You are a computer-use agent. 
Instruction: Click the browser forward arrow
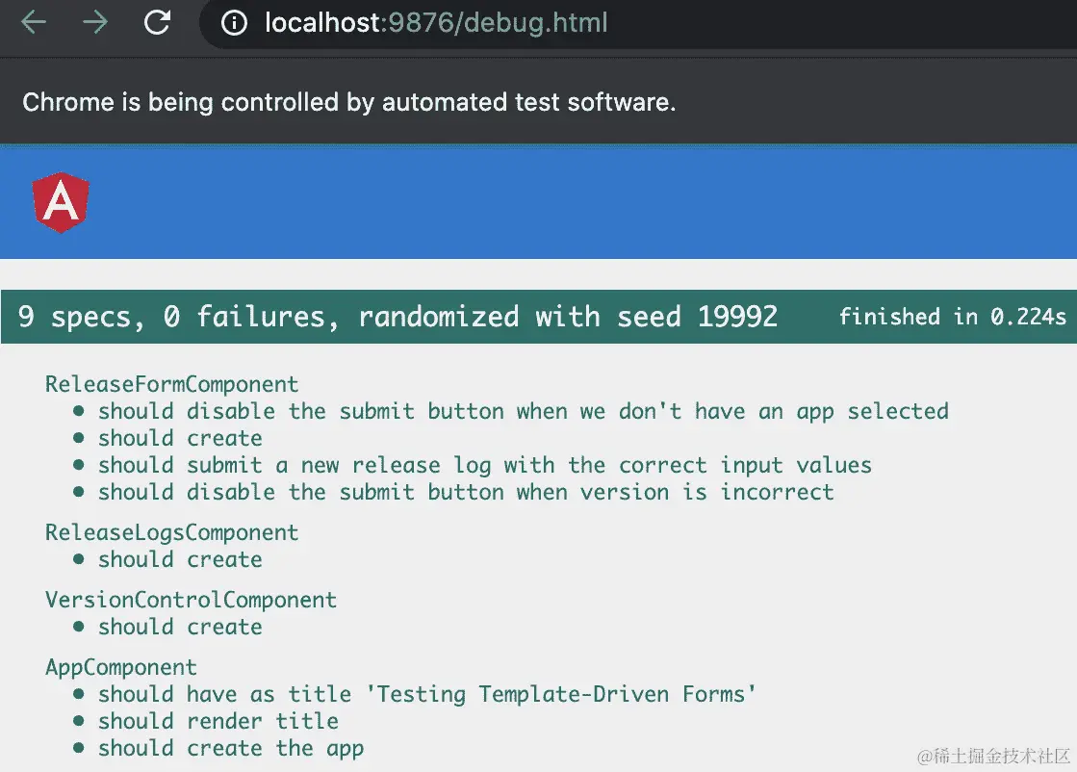pos(94,23)
